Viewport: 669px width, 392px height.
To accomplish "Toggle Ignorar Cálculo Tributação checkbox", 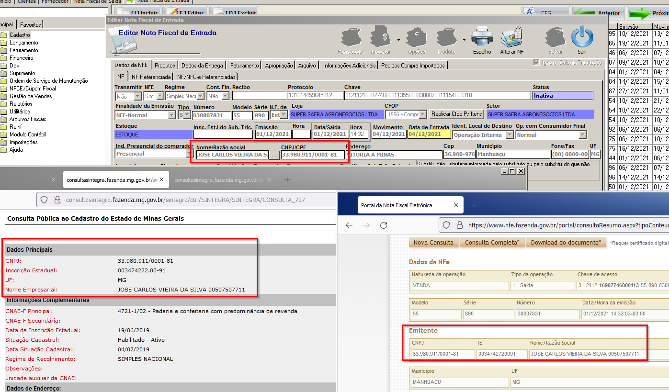I will pyautogui.click(x=536, y=63).
